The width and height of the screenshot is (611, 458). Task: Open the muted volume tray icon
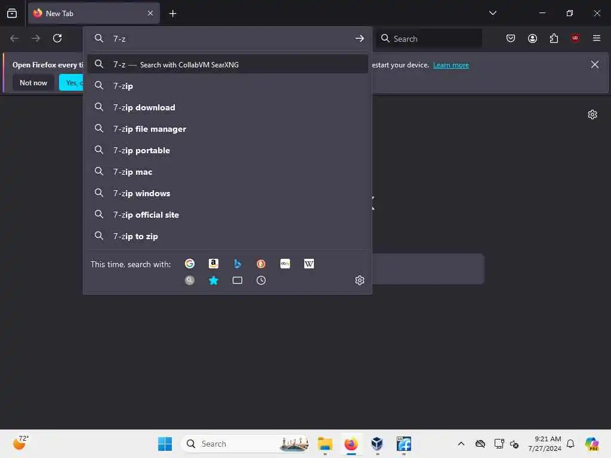514,444
